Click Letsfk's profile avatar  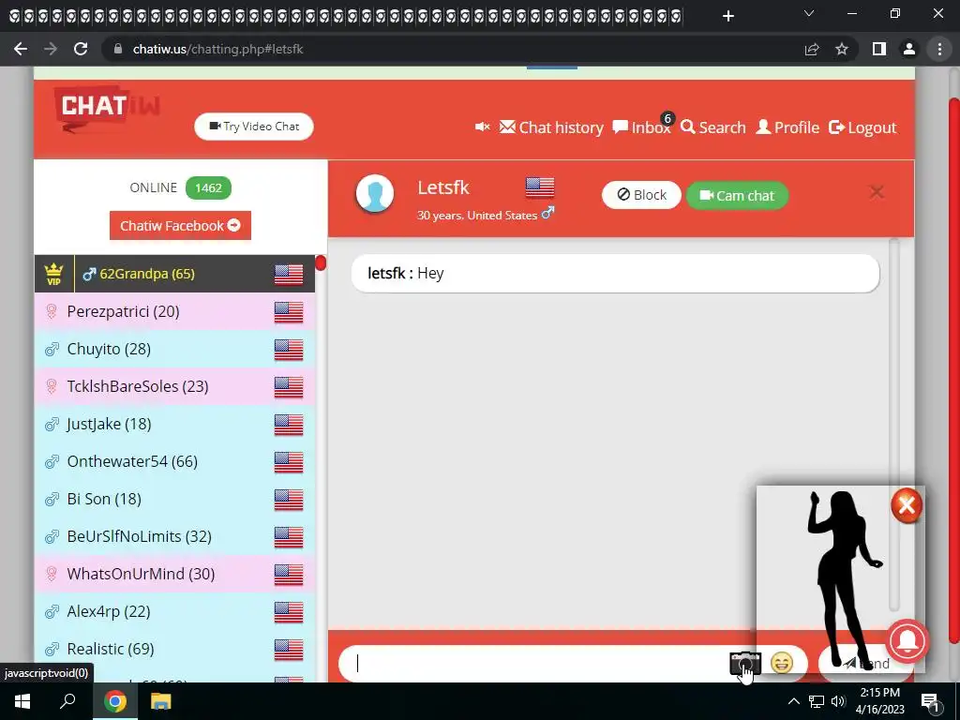375,193
